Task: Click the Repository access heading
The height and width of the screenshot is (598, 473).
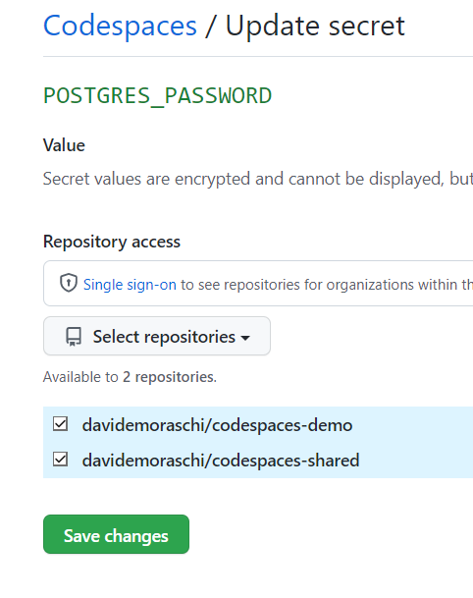Action: pos(112,242)
